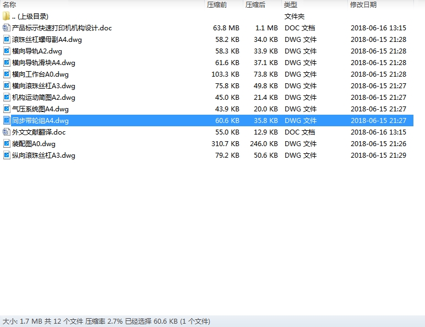This screenshot has height=327, width=425.
Task: Click the DOC icon of 外文文献翻译.doc
Action: (6, 132)
